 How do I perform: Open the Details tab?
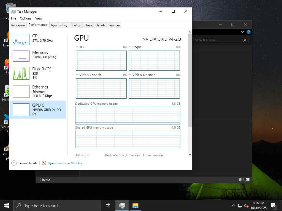(x=100, y=25)
